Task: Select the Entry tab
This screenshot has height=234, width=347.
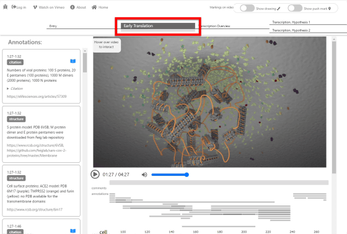Action: [53, 26]
